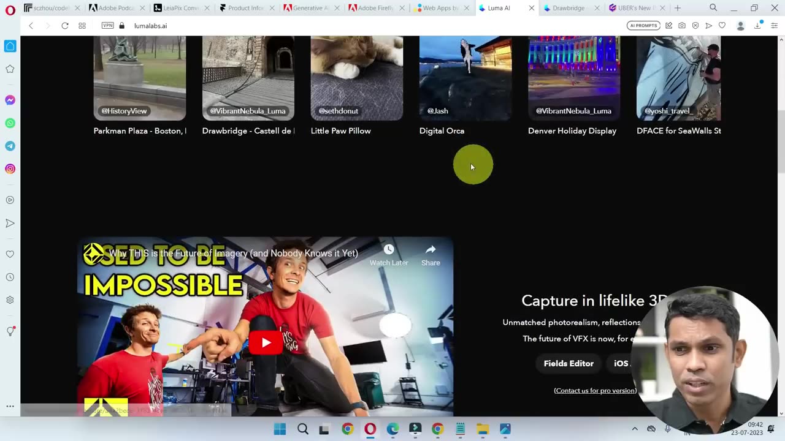
Task: Click the DFACE for SeaWalls title
Action: point(679,130)
